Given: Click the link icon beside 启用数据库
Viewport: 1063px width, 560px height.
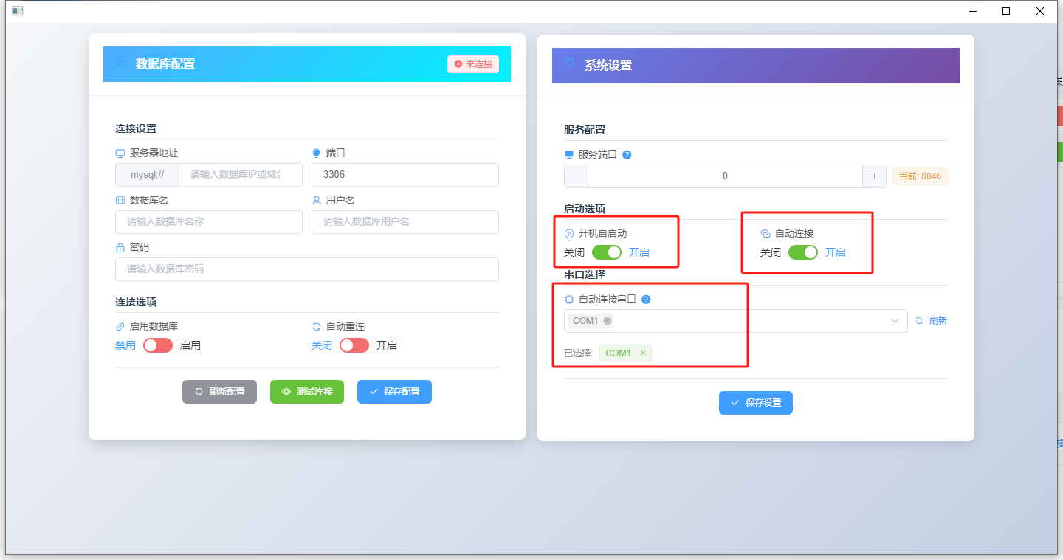Looking at the screenshot, I should pyautogui.click(x=120, y=326).
